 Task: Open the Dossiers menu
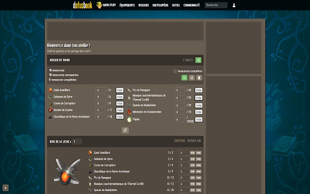(x=143, y=5)
